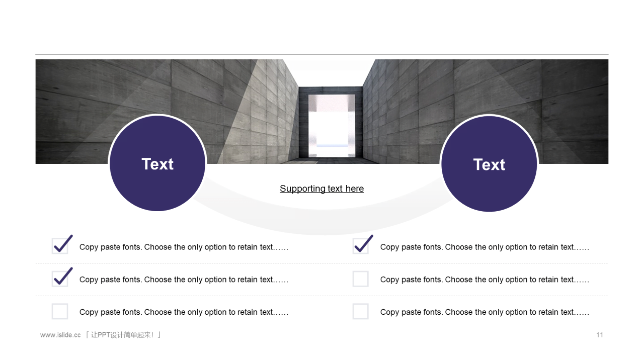Click the Chinese slogan in the footer

[x=123, y=335]
